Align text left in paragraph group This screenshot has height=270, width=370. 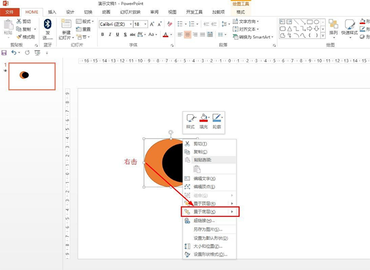[x=180, y=35]
